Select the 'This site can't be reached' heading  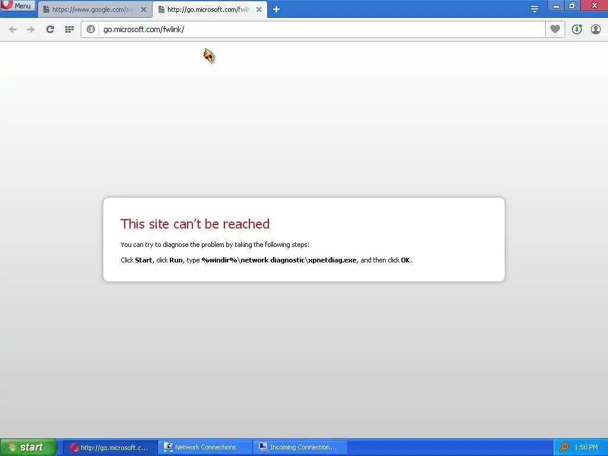195,224
